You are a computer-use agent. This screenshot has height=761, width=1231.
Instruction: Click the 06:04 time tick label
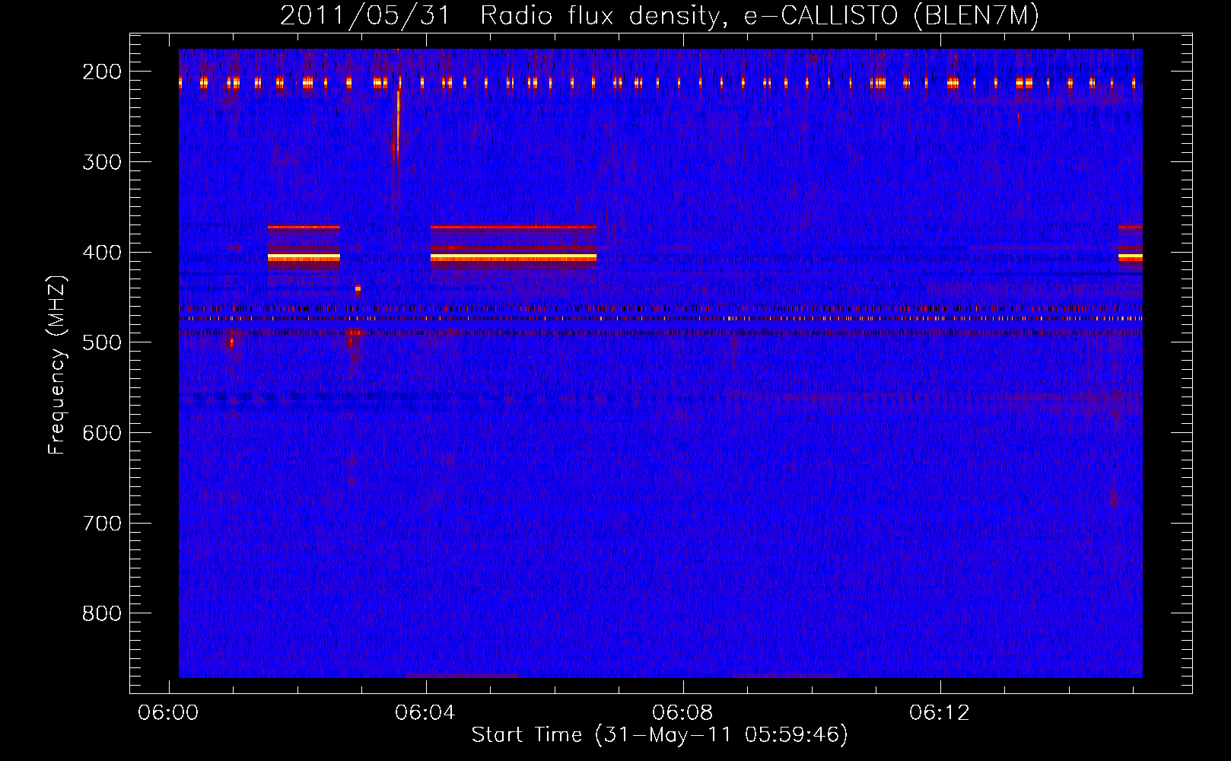[x=425, y=713]
